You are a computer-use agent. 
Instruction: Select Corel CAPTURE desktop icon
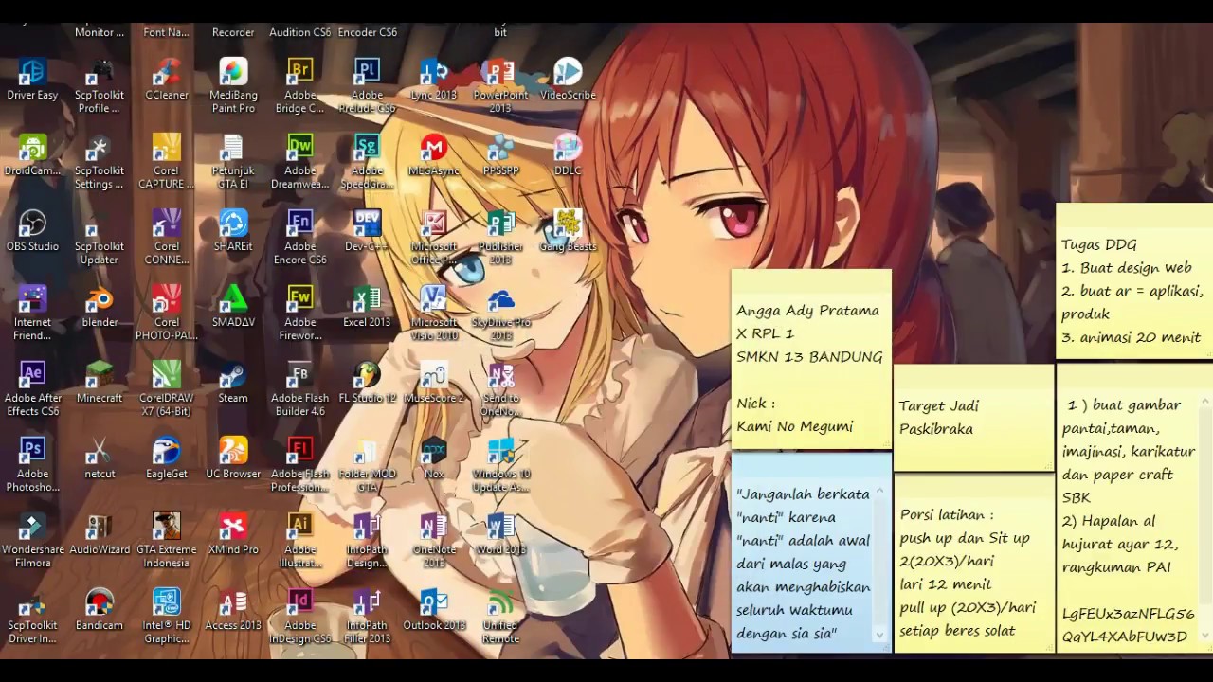(167, 162)
